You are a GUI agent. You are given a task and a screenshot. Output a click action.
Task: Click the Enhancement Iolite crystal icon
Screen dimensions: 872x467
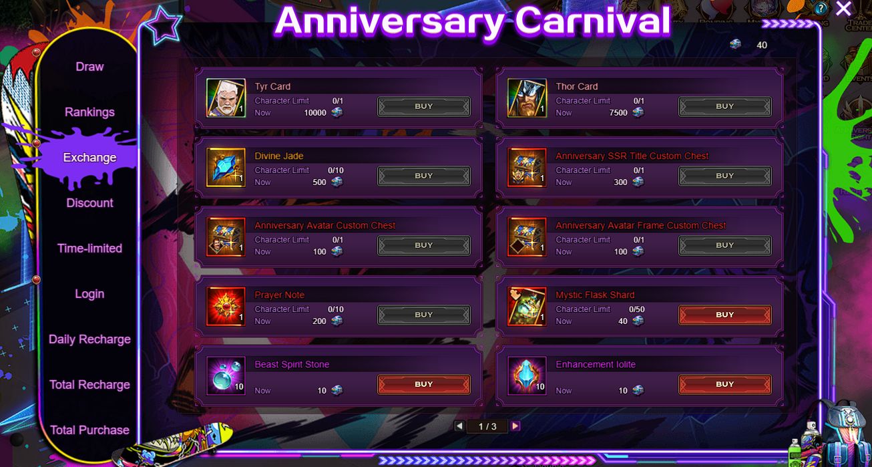coord(527,376)
